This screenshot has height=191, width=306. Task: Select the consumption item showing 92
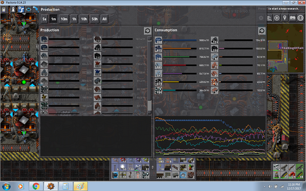215,57
